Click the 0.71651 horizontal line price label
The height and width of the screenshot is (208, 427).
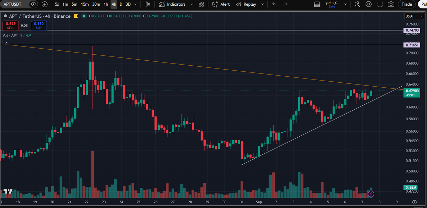(412, 45)
